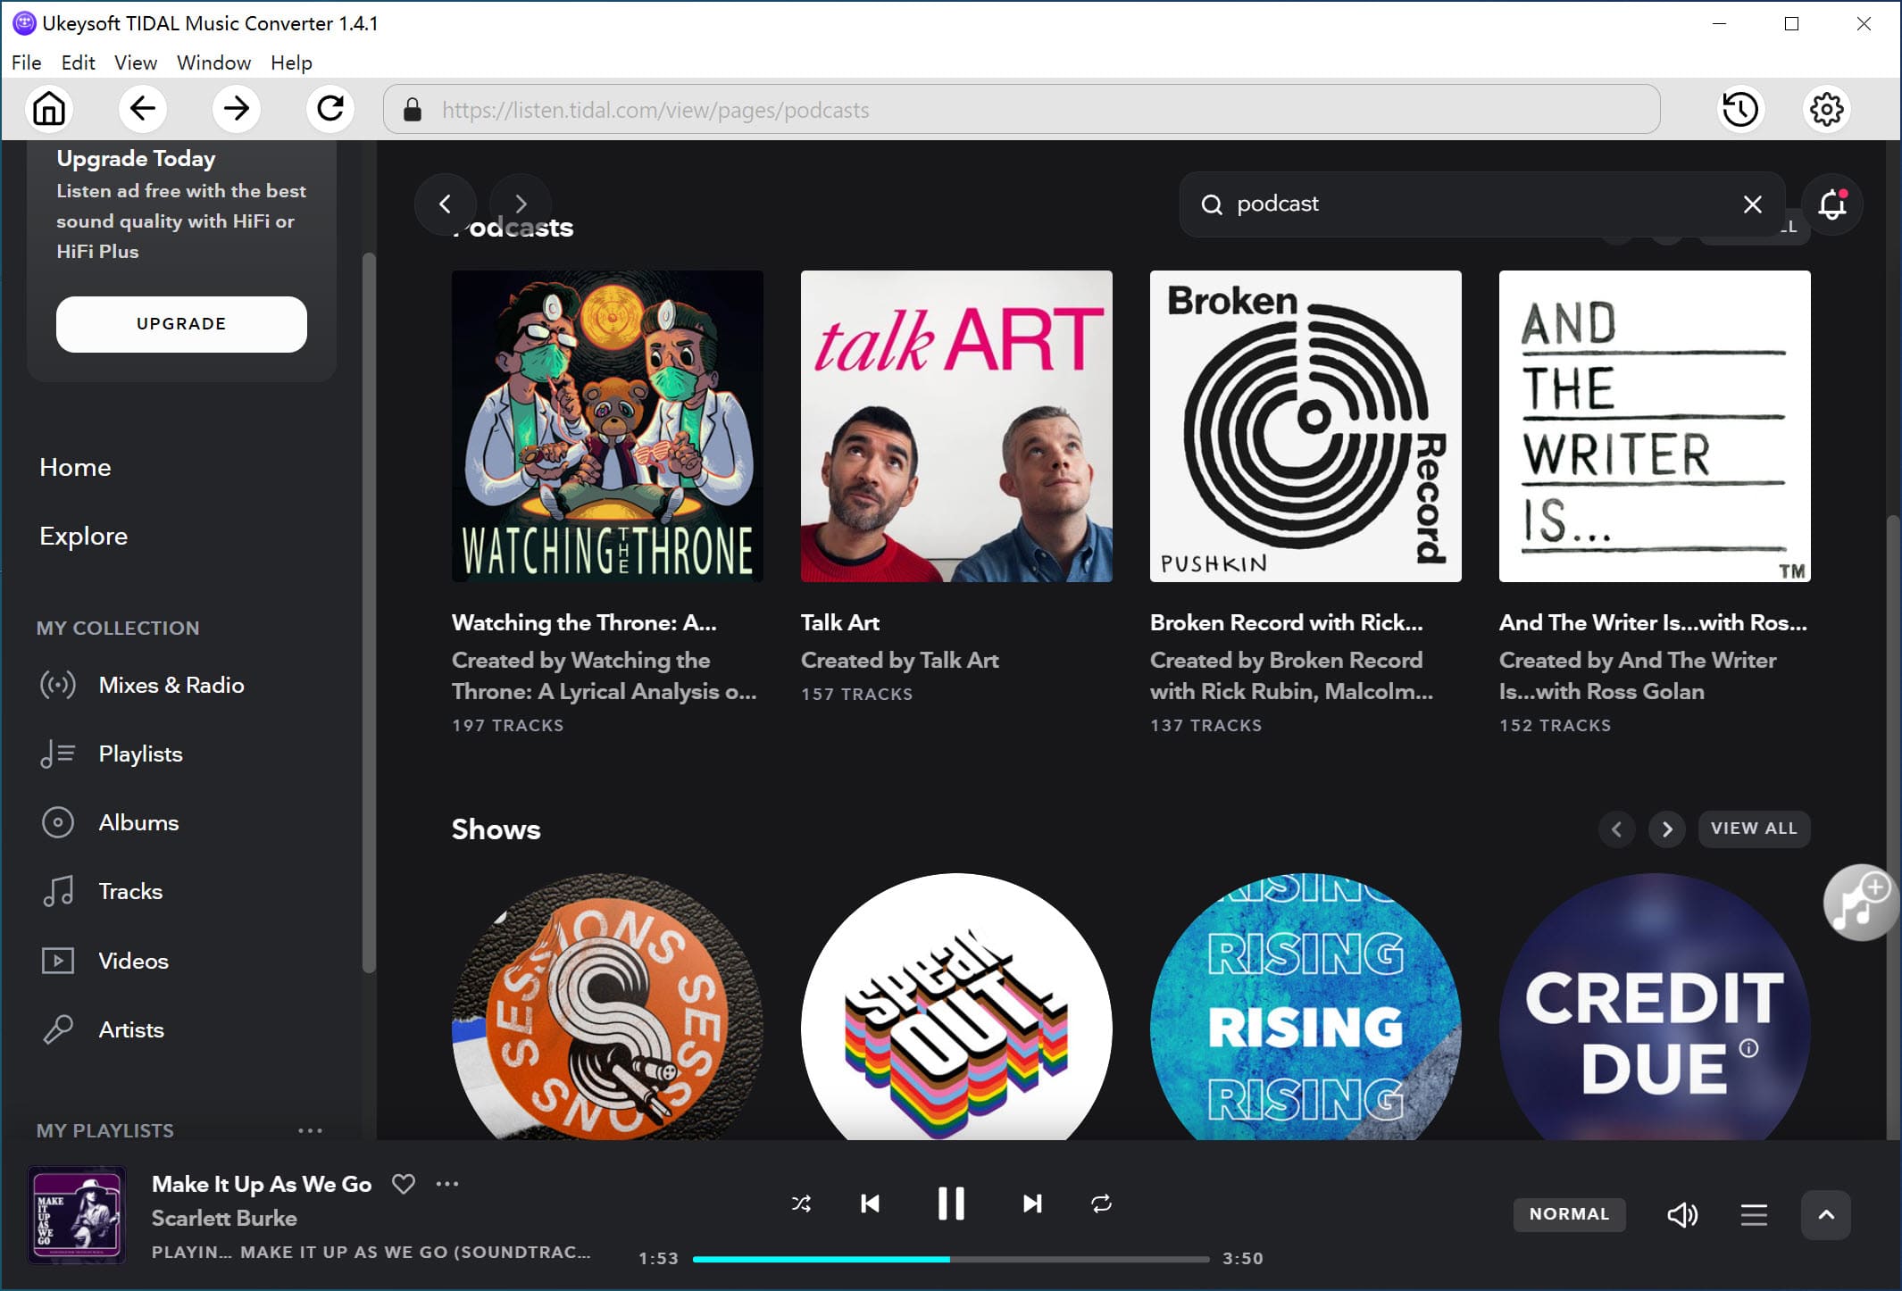Click '197 TRACKS' under Watching the Throne
This screenshot has width=1902, height=1291.
(x=507, y=725)
